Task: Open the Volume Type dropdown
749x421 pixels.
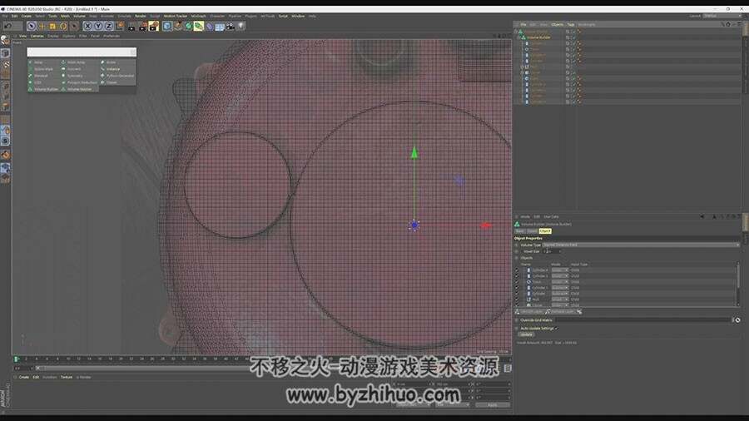Action: coord(641,245)
